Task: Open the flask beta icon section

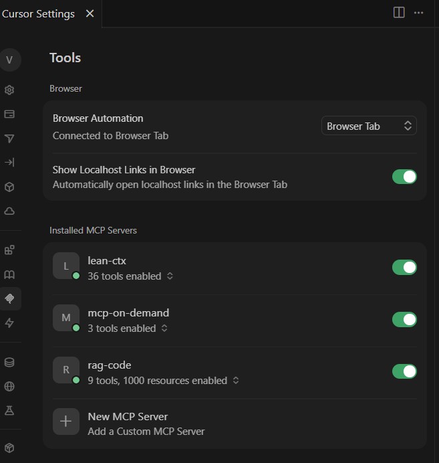Action: click(x=9, y=410)
